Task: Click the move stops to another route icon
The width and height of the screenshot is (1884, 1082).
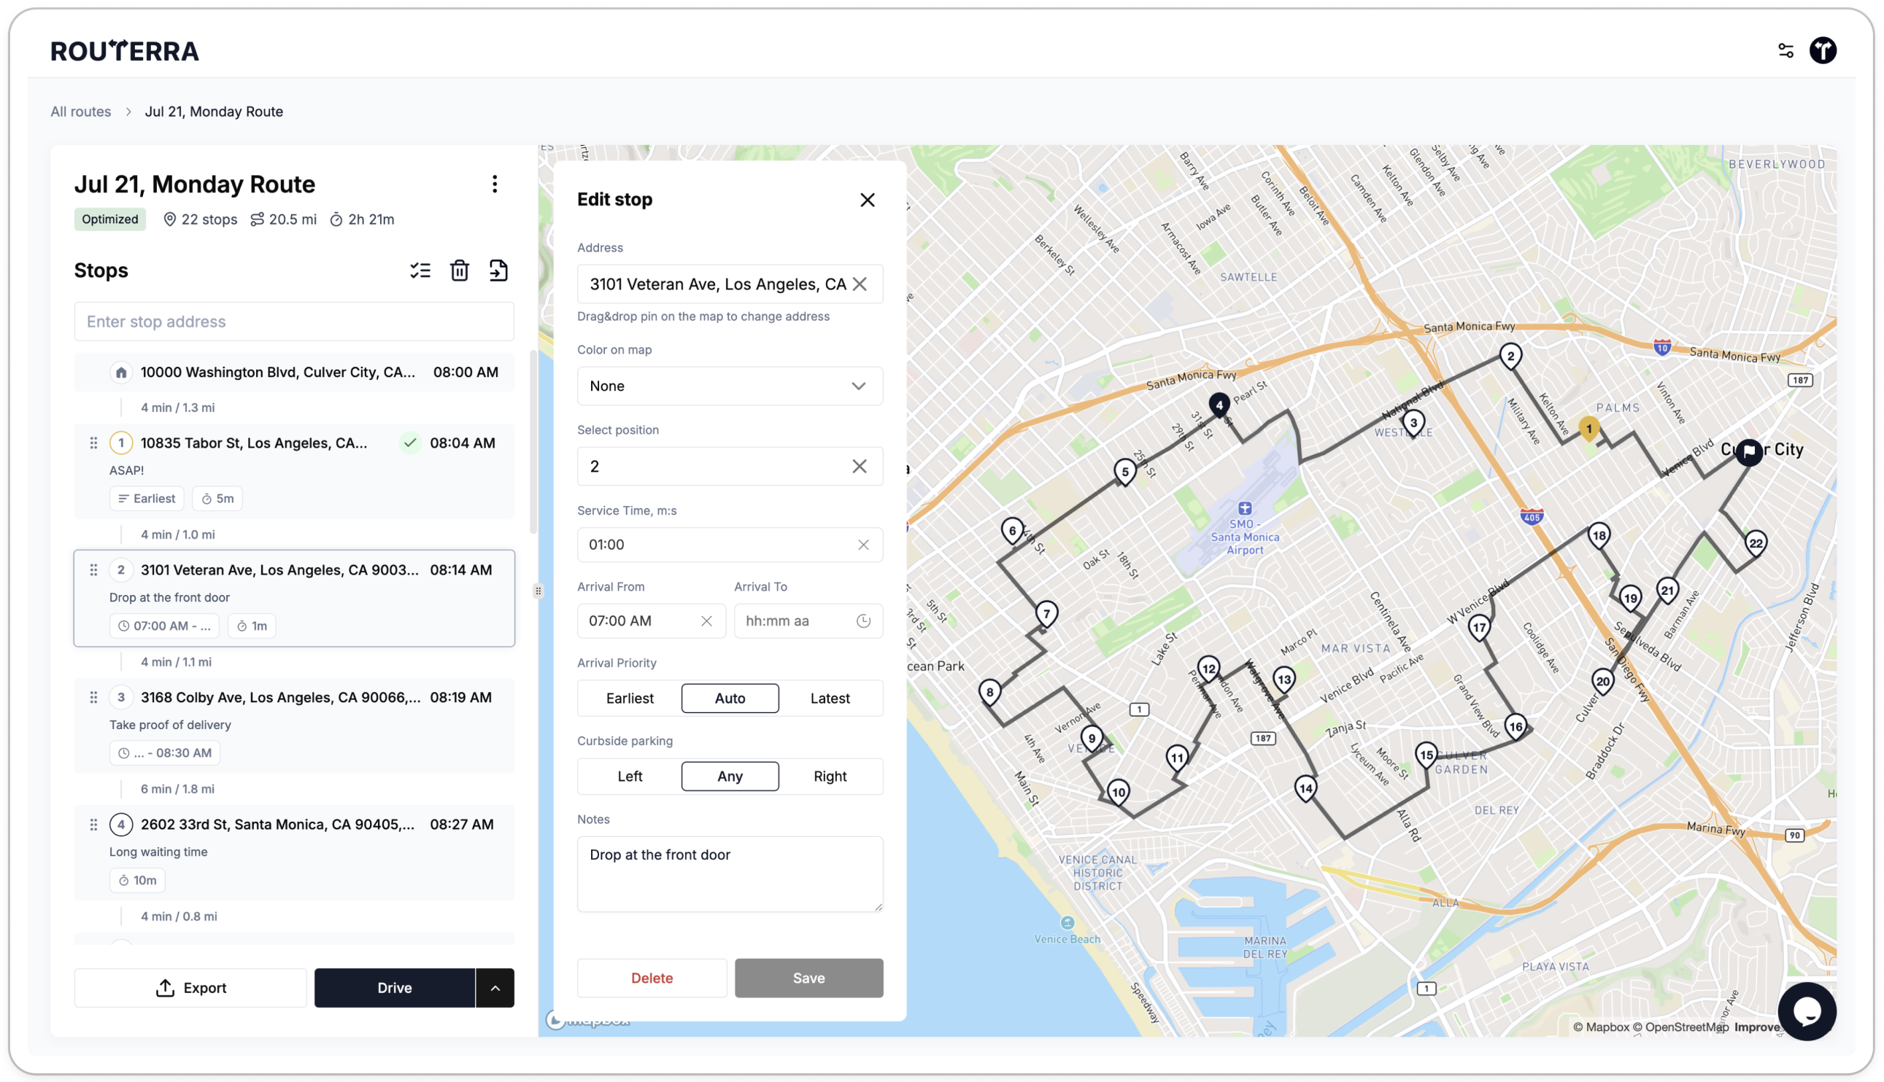Action: (498, 270)
